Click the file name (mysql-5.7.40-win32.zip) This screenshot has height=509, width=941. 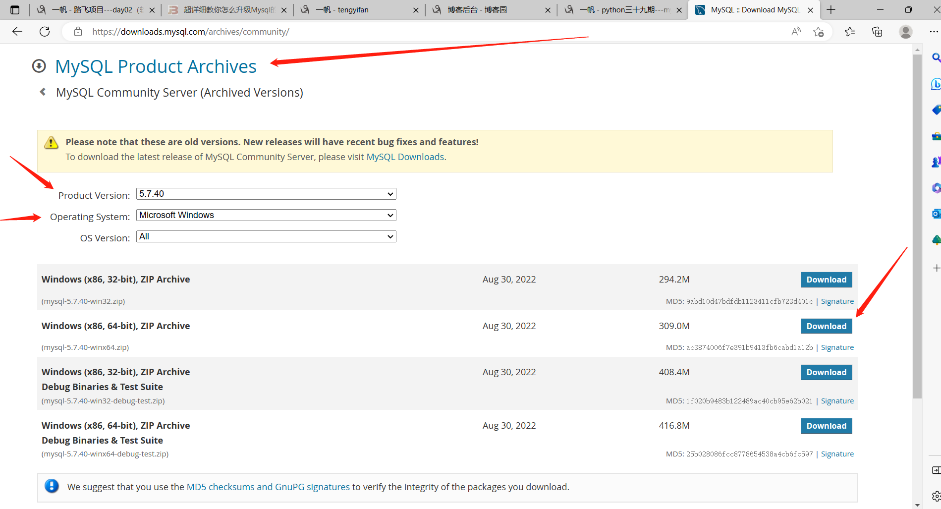[83, 301]
